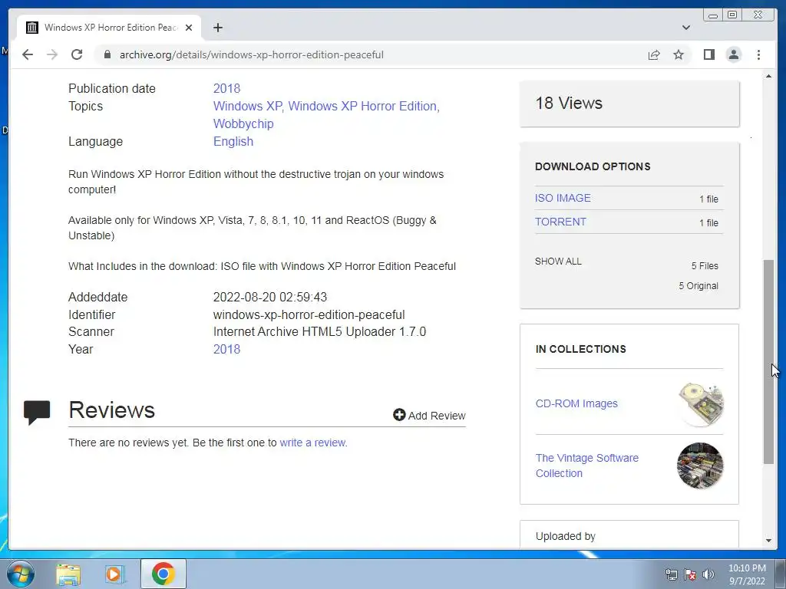
Task: Click the IN COLLECTIONS heading
Action: click(580, 349)
